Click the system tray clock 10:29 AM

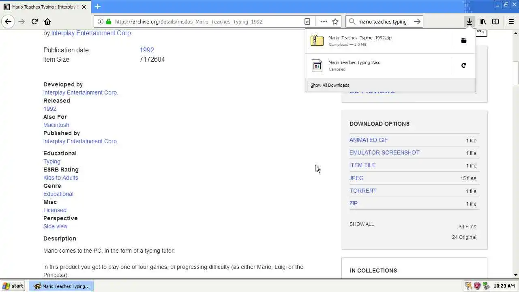coord(504,286)
